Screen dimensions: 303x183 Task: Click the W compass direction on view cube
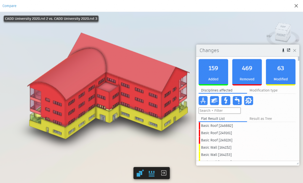pos(269,36)
